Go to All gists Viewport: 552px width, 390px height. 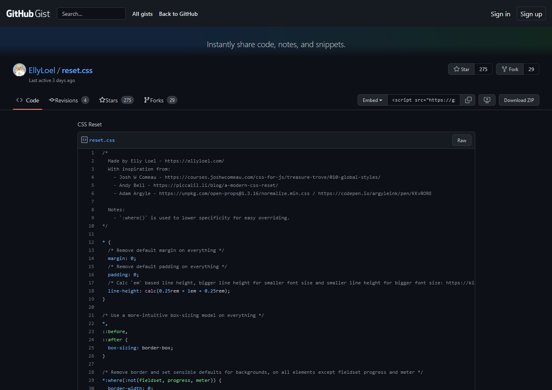[x=142, y=14]
